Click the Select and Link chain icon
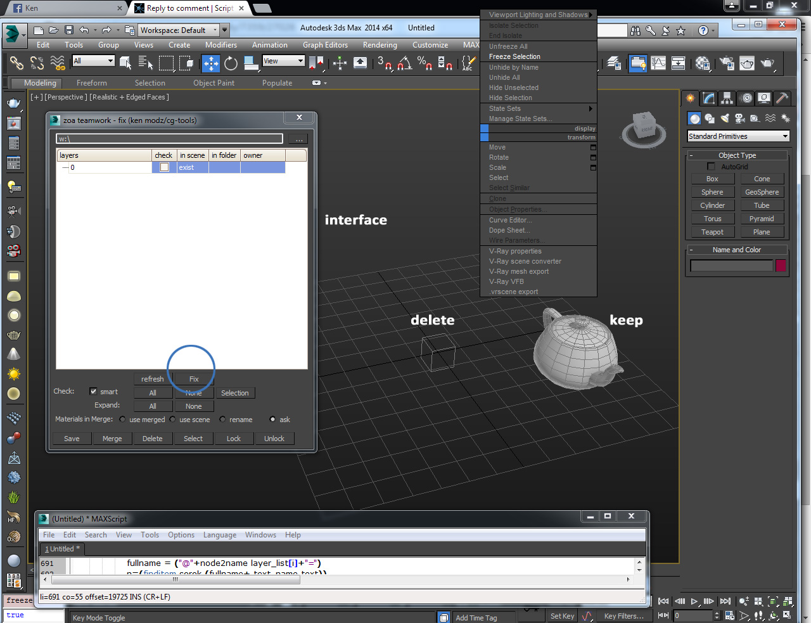 pos(16,63)
